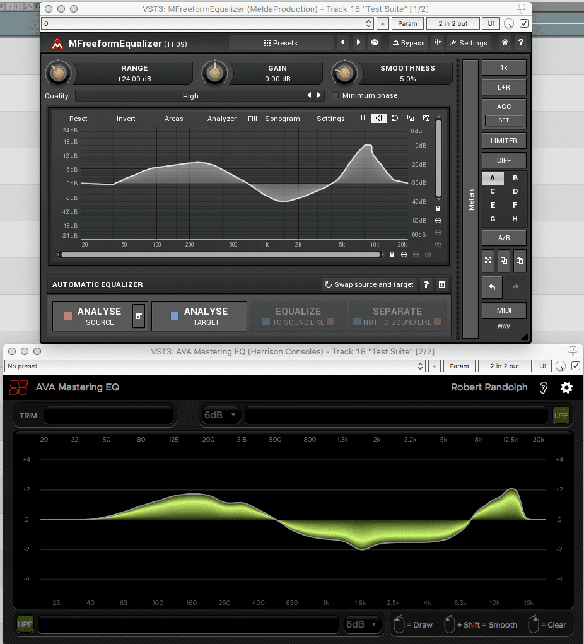Click the randomize icon below the A/B button
584x644 pixels.
(488, 260)
